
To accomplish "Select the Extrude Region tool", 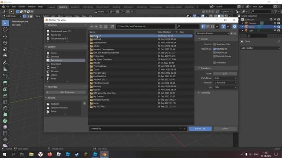I will click(5, 83).
